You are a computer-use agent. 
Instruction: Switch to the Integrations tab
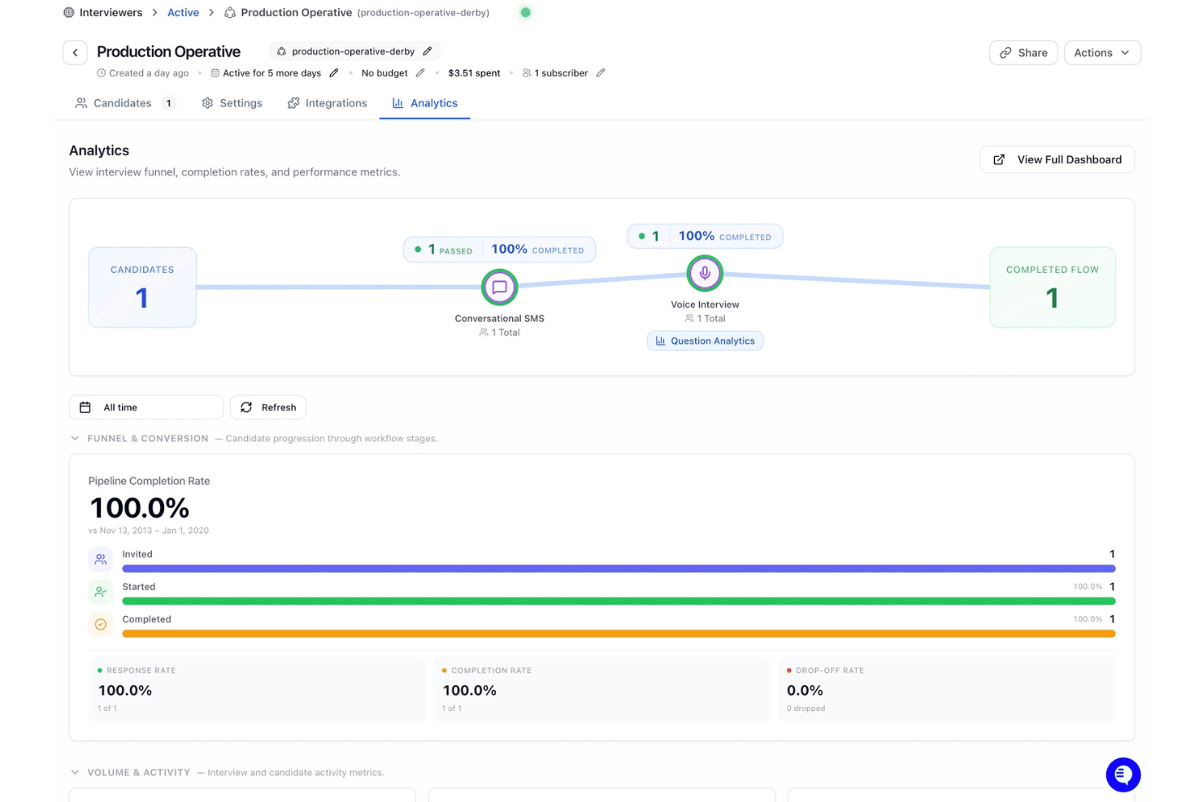tap(328, 103)
